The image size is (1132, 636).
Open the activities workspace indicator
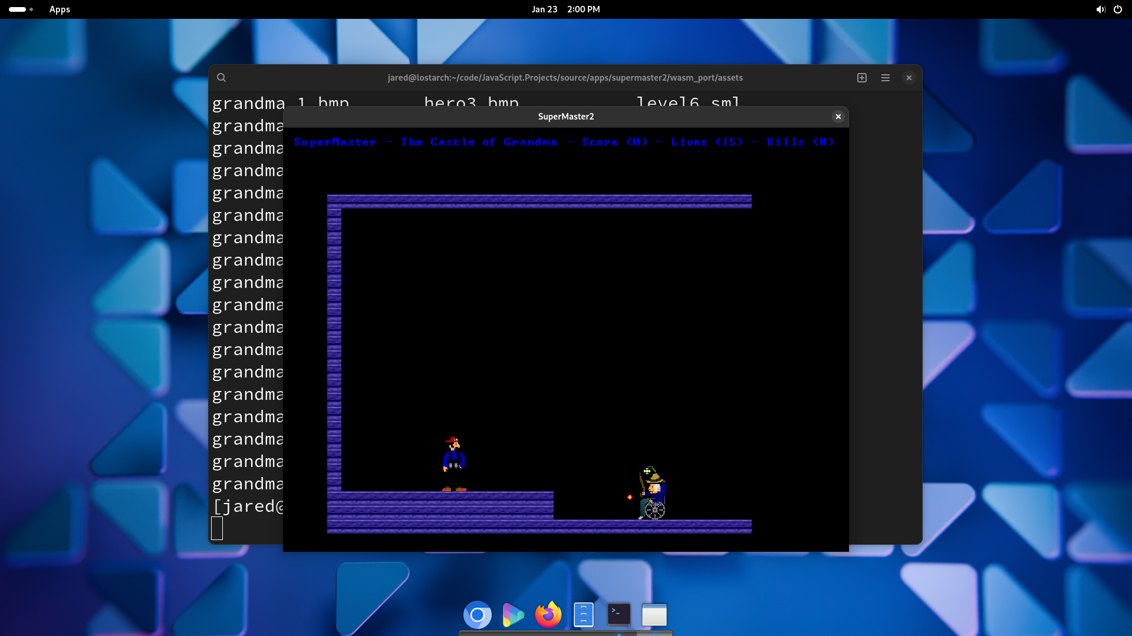tap(21, 9)
